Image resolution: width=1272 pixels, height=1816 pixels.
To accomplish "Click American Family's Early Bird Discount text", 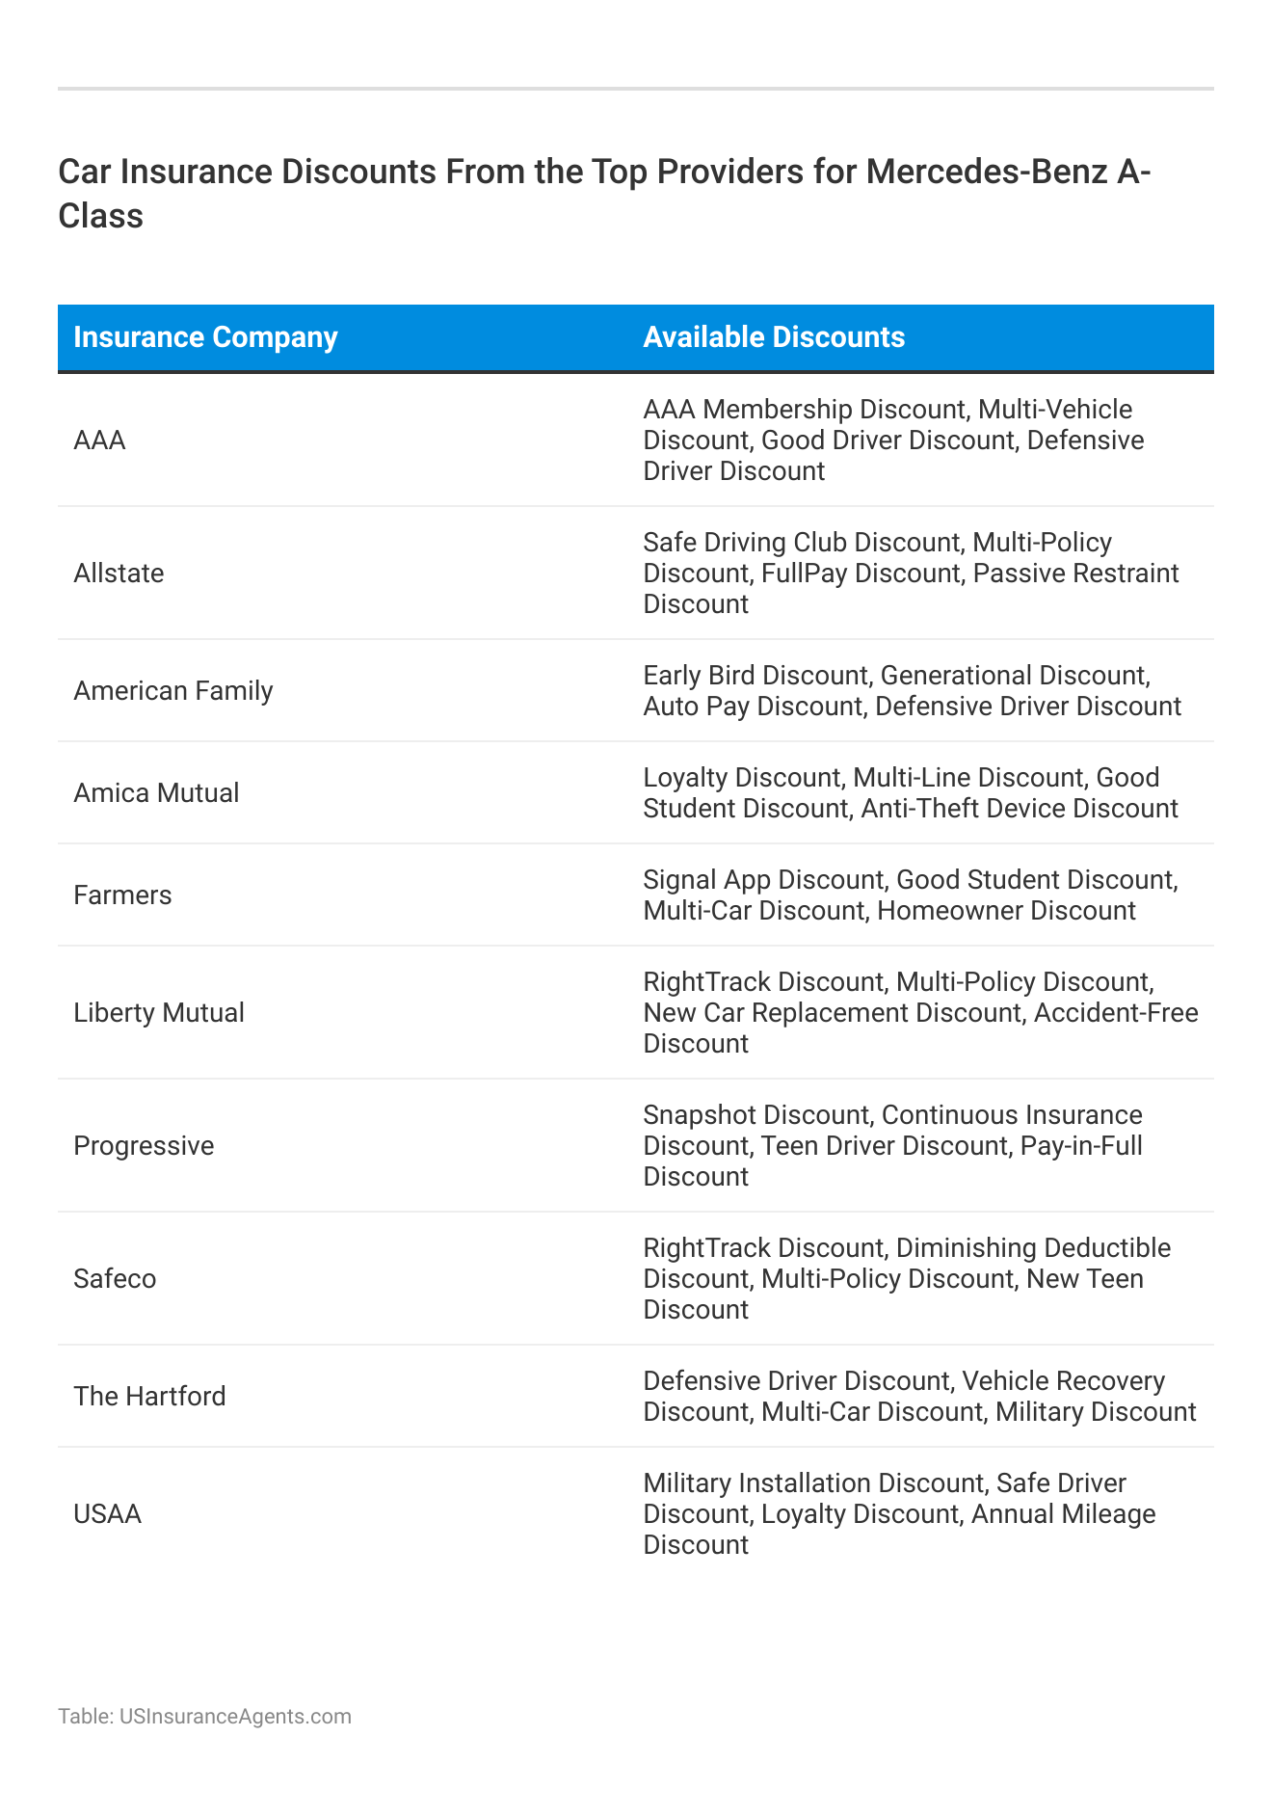I will [912, 691].
